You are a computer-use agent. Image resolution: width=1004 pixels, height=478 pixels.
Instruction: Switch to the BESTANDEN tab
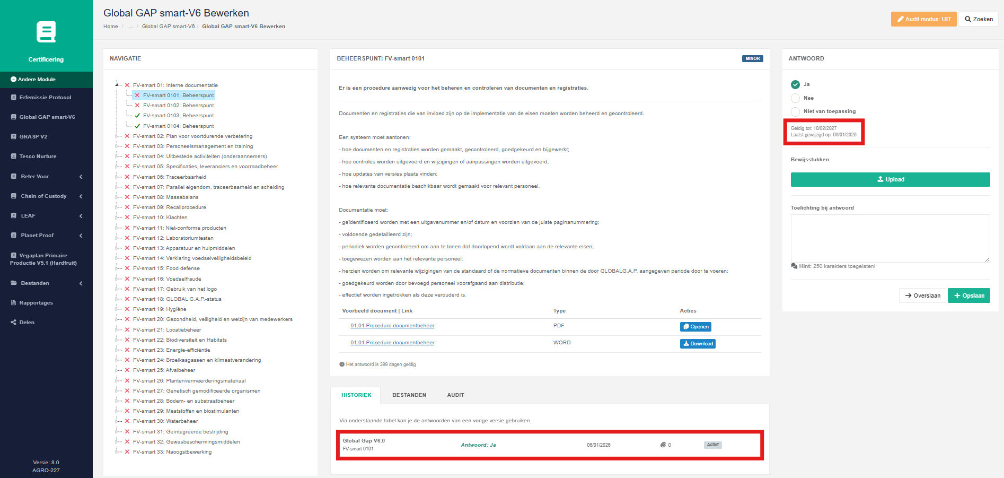pos(409,395)
